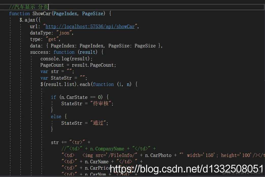Select the "待审核" string value
Image resolution: width=265 pixels, height=177 pixels.
(101, 103)
